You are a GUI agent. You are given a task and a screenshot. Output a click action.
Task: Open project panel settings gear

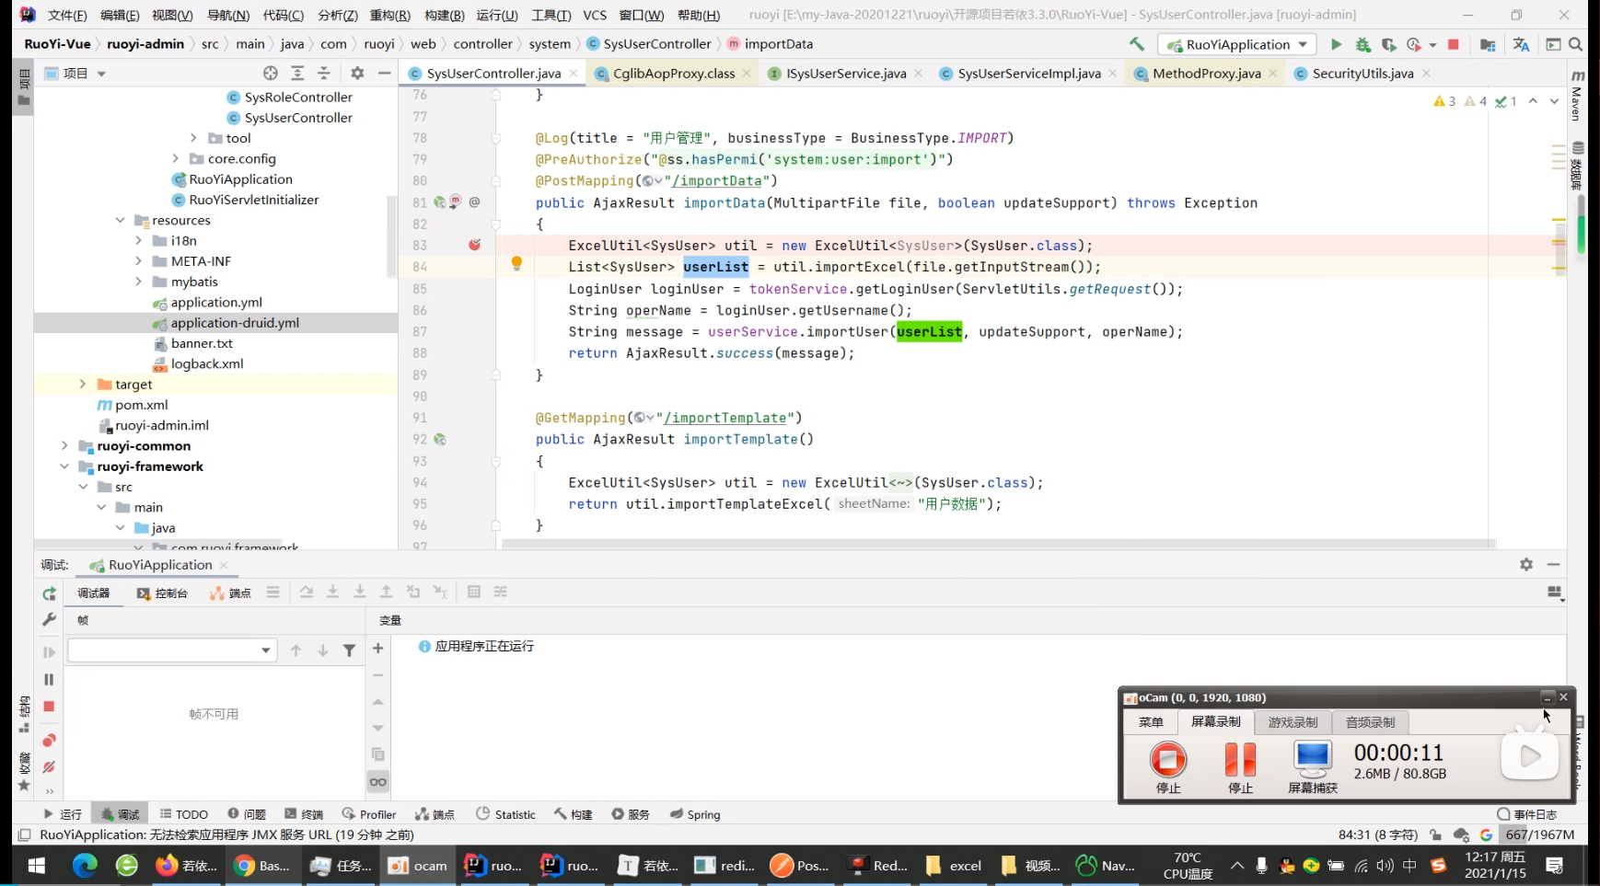coord(357,74)
